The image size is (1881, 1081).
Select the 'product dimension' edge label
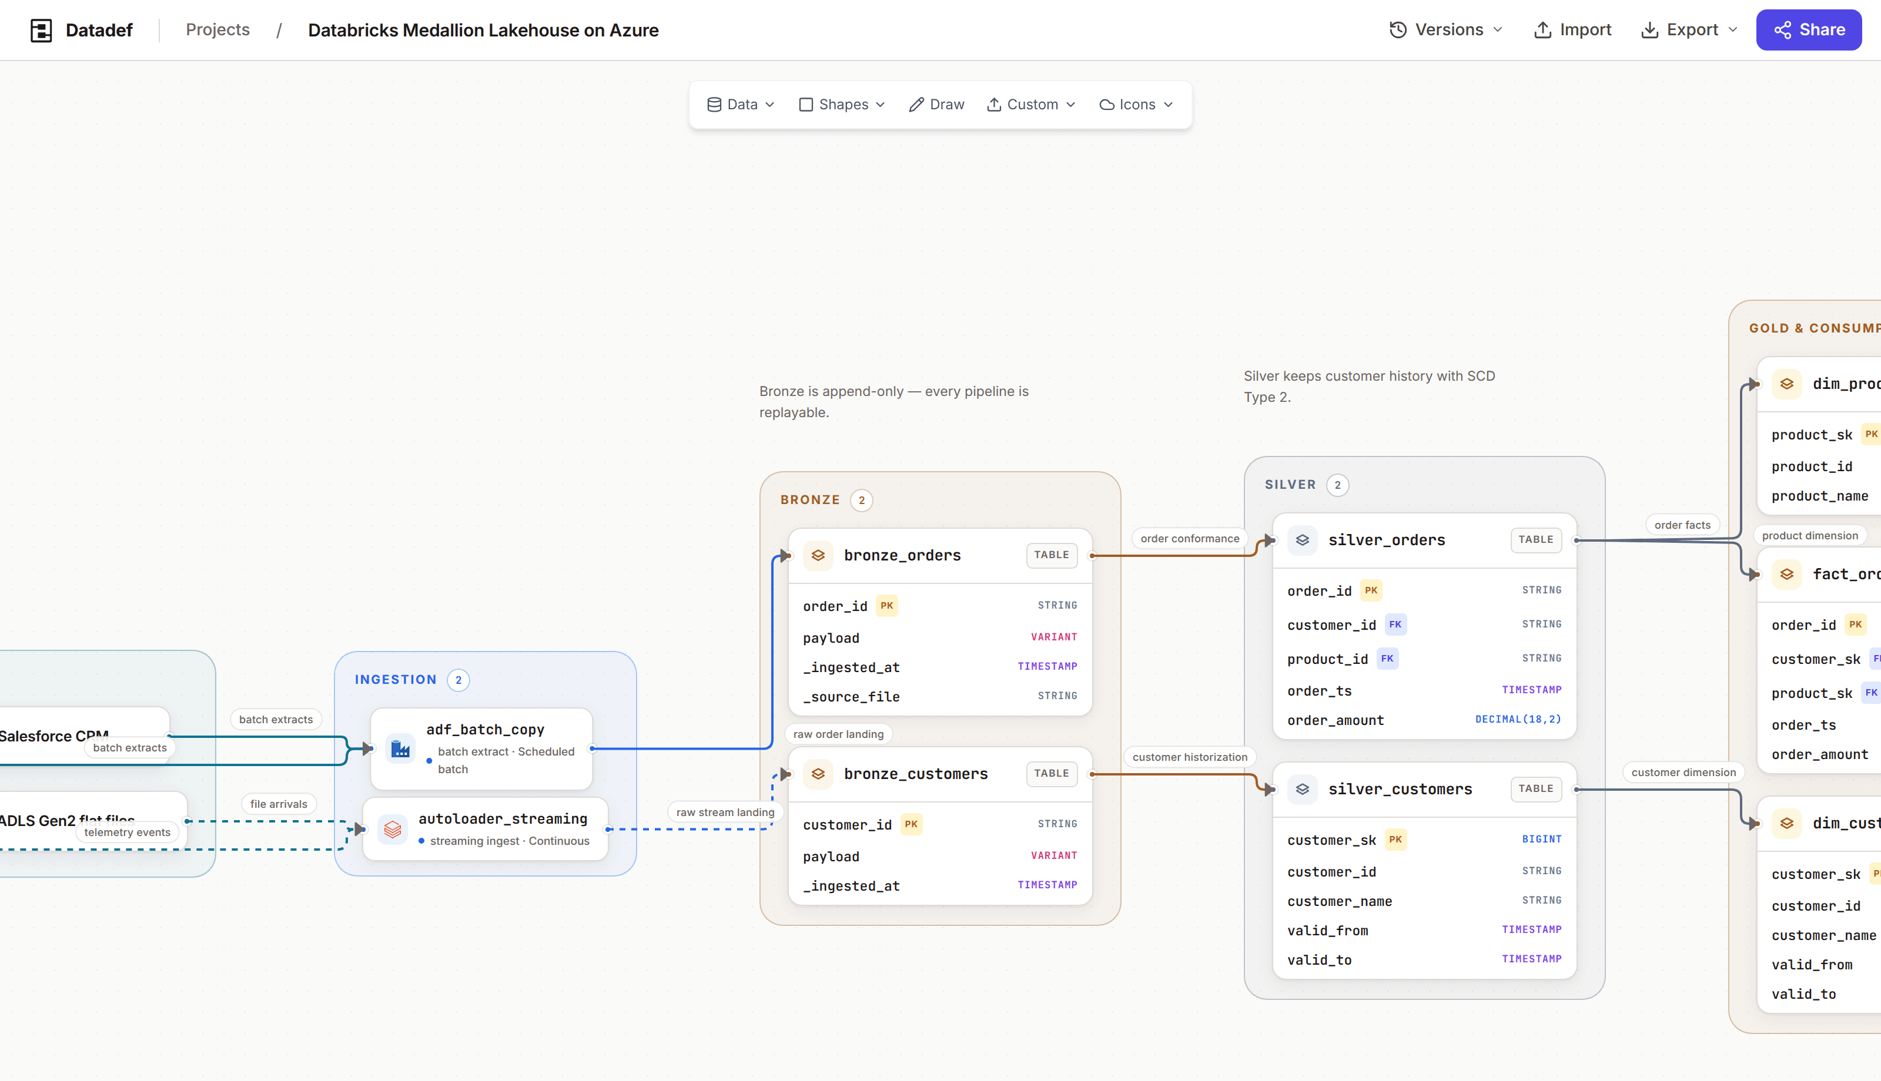[1810, 535]
